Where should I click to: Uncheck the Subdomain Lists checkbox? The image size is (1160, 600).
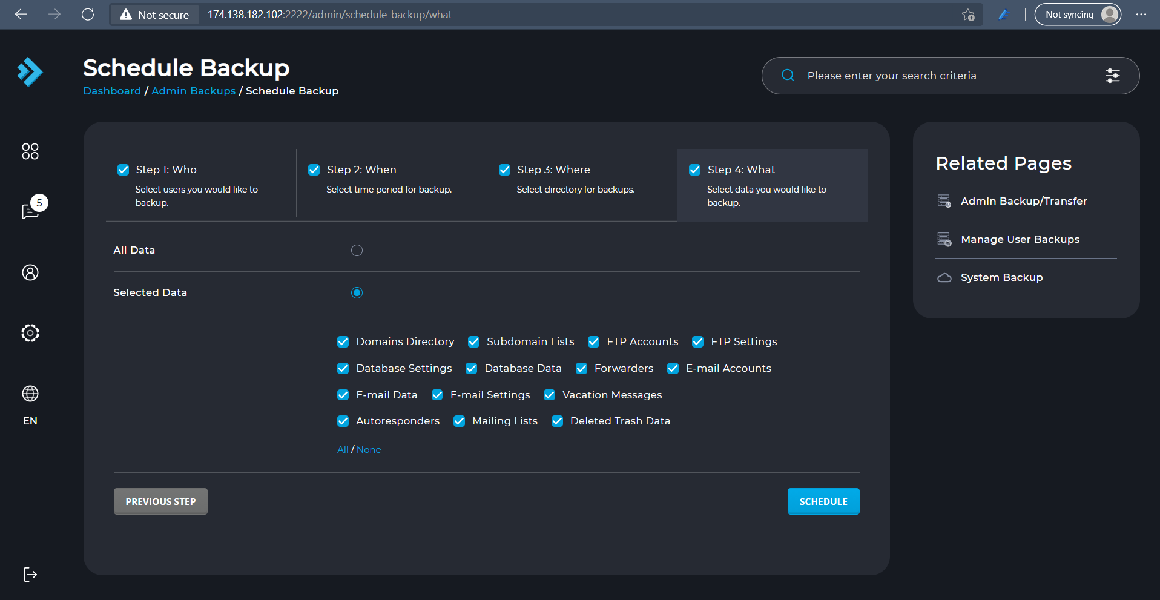(x=473, y=341)
